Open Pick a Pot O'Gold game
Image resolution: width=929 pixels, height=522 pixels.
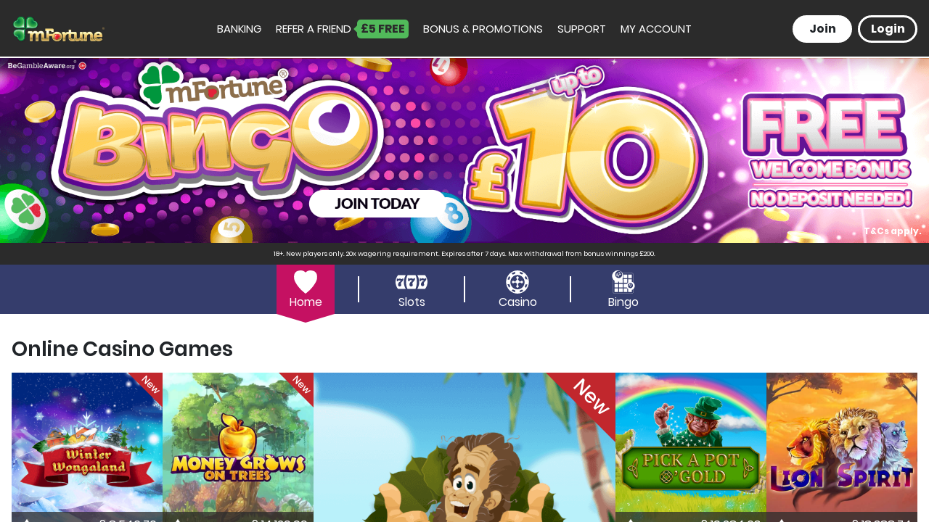click(x=691, y=447)
